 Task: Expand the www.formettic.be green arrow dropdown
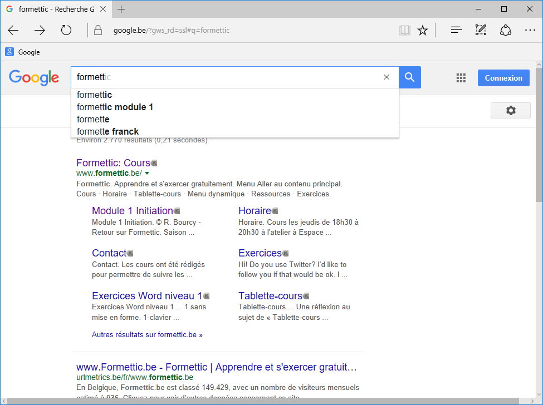point(147,173)
